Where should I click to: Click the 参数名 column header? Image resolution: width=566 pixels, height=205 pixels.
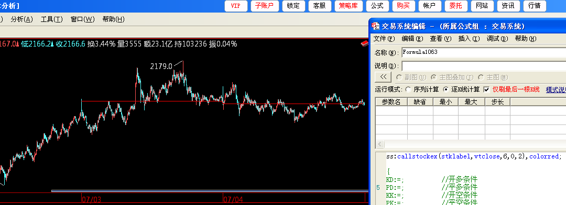(x=391, y=102)
